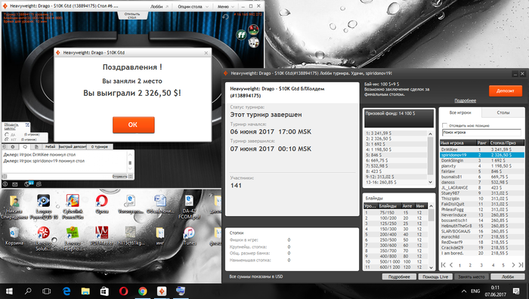Open the PDFMaster desktop shortcut
The height and width of the screenshot is (299, 529).
point(102,236)
